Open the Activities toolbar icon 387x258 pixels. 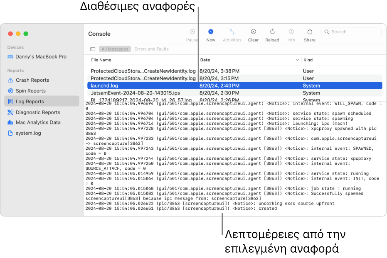pos(232,32)
